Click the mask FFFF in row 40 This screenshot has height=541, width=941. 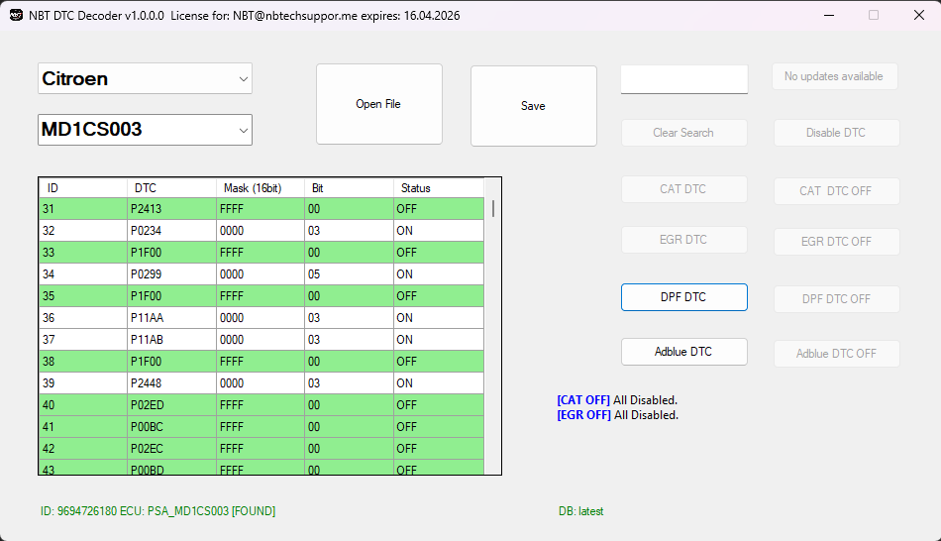pos(261,405)
